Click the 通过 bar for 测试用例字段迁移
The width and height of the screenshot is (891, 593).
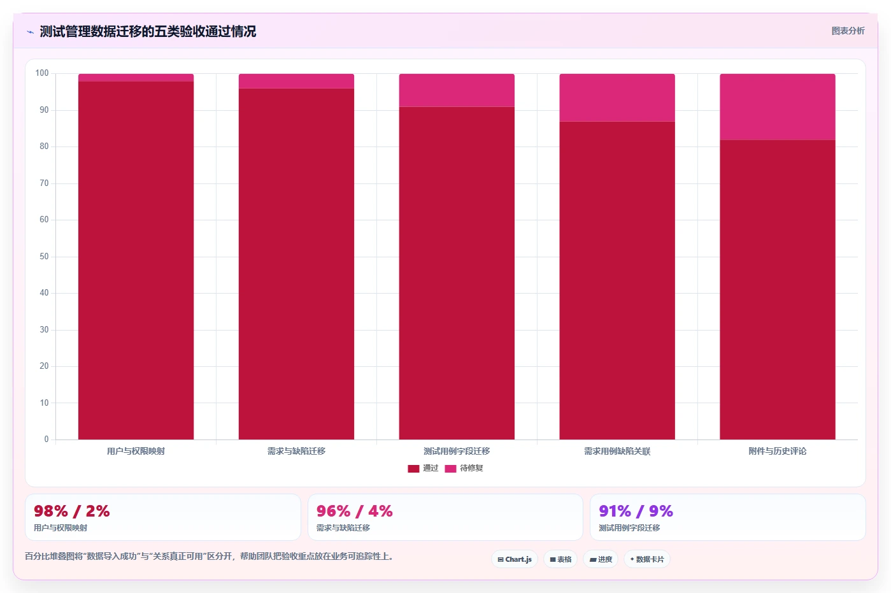457,273
